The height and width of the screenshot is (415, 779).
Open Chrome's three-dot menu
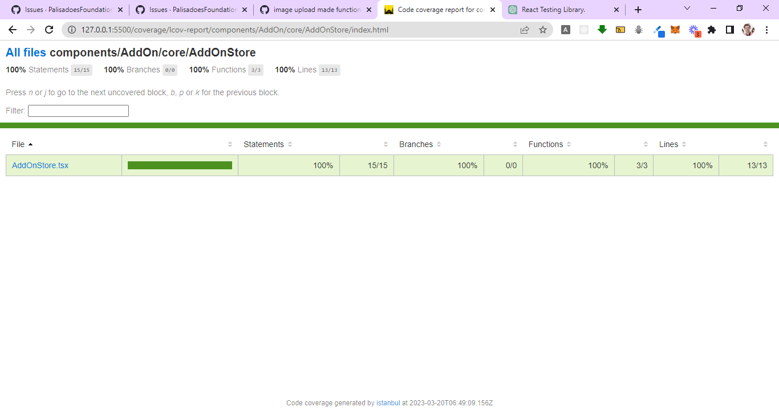click(x=766, y=29)
